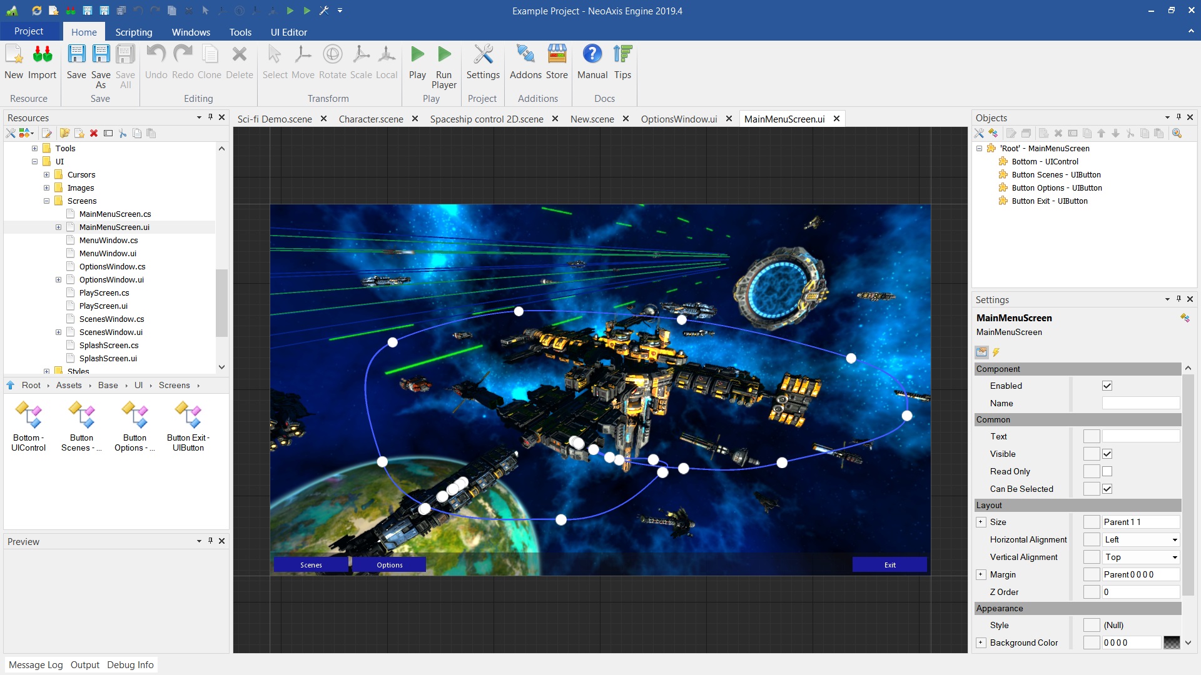Open the Store icon
1201x675 pixels.
[x=557, y=55]
